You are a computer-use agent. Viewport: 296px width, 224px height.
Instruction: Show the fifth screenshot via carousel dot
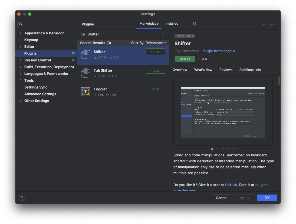tap(234, 149)
